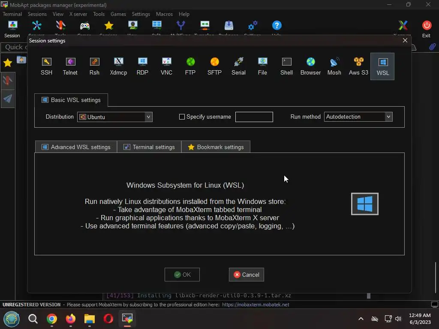The width and height of the screenshot is (439, 329).
Task: Open the Help question mark icon
Action: click(277, 26)
